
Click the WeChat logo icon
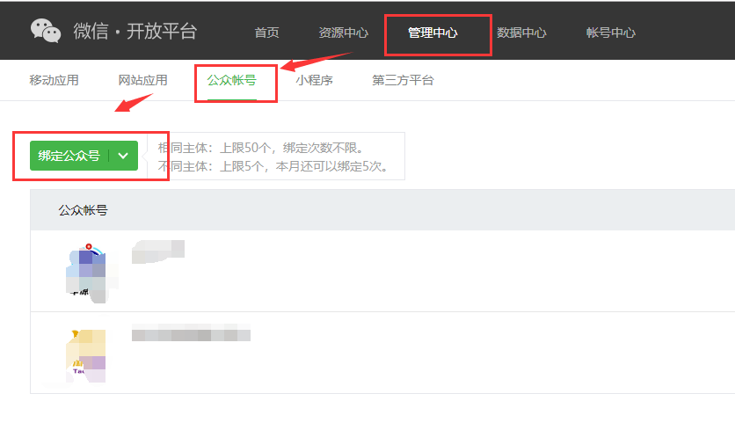46,31
